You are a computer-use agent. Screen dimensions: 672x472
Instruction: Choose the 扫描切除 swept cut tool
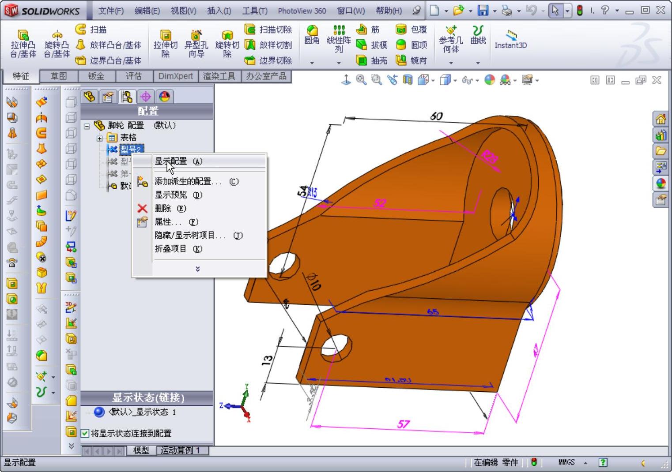(x=268, y=30)
